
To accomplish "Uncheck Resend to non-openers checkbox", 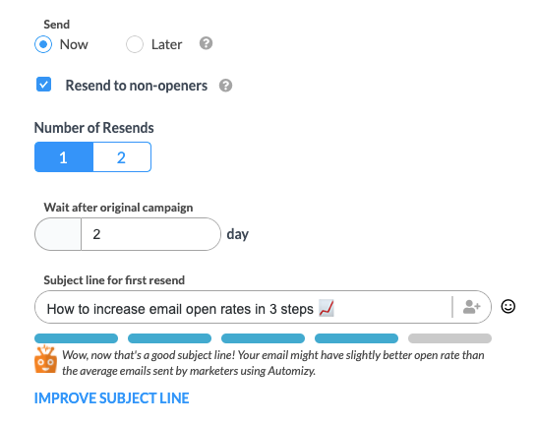I will (43, 85).
